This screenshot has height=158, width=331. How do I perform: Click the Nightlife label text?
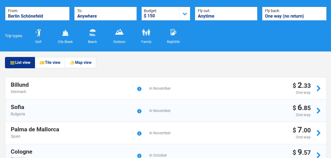(x=173, y=42)
